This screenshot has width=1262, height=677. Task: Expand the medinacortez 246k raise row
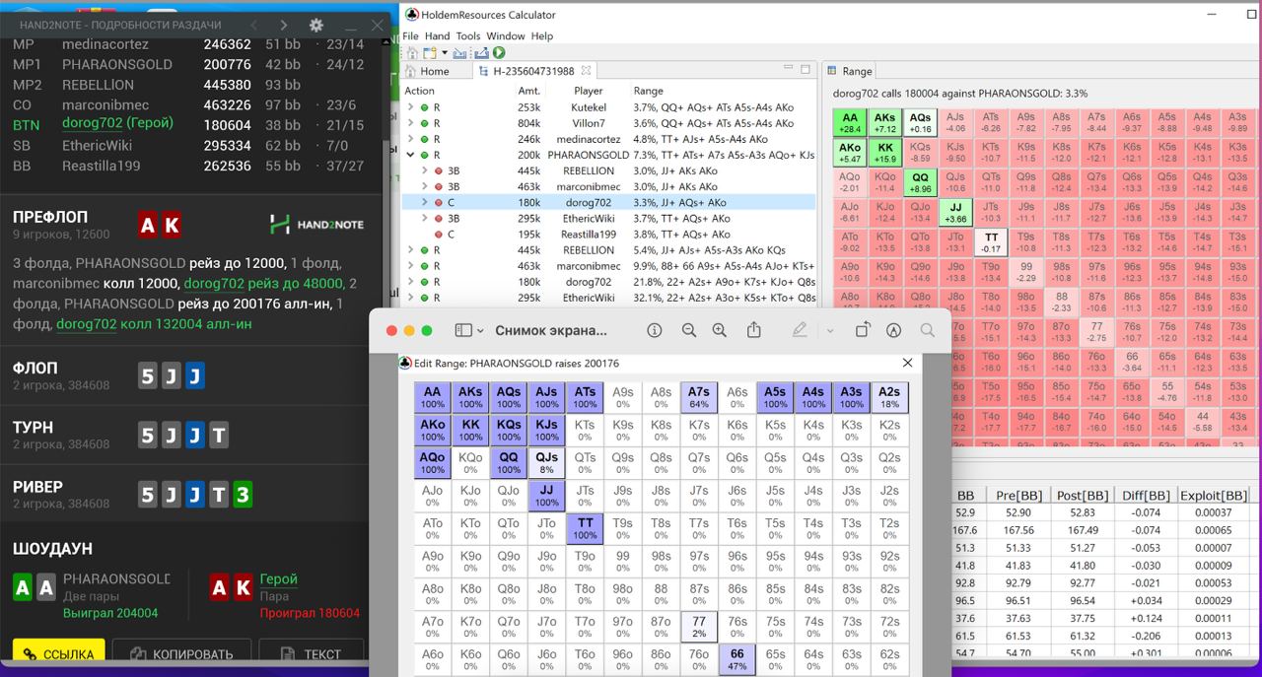pos(410,139)
